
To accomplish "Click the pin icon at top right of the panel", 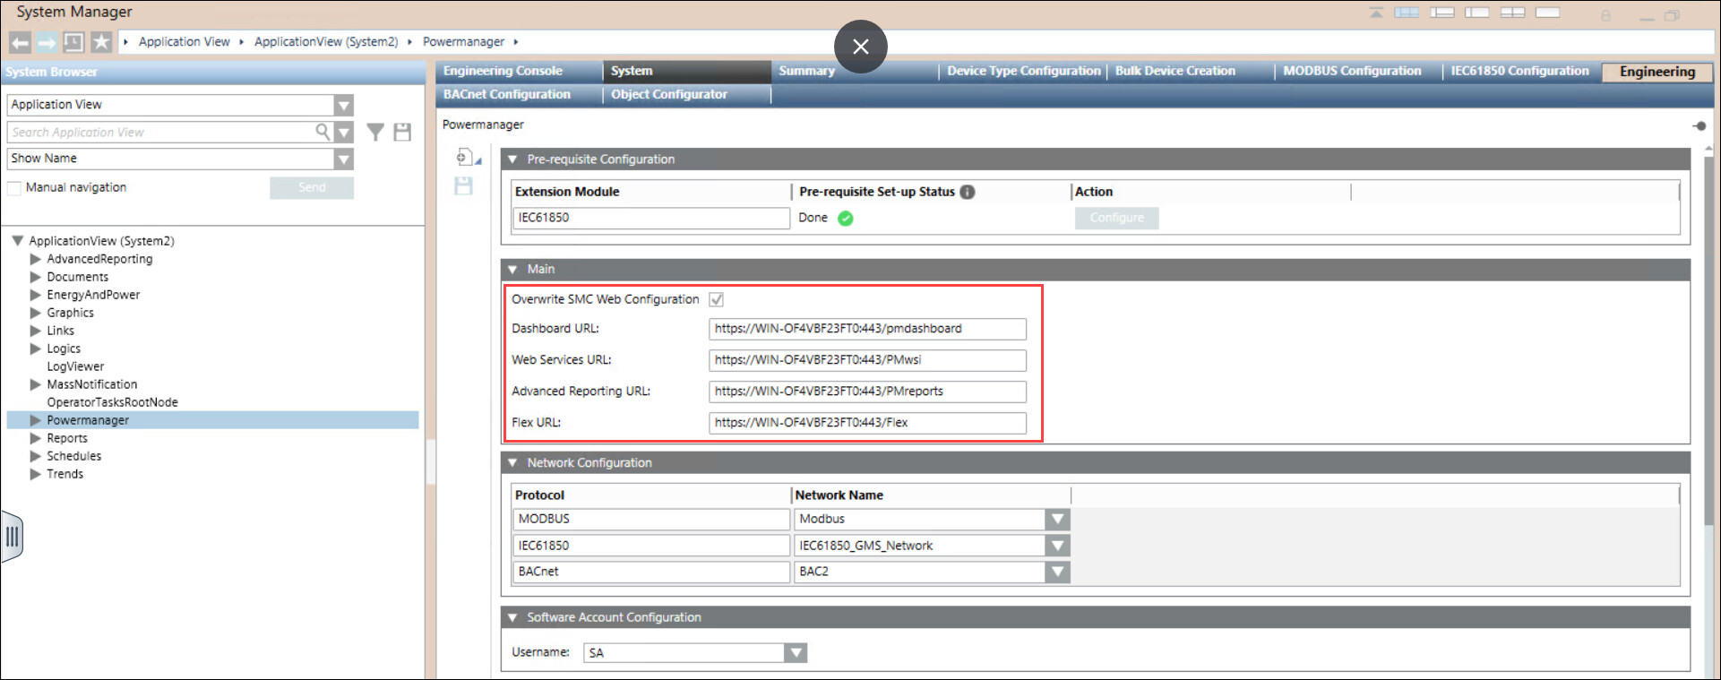I will pyautogui.click(x=1699, y=125).
